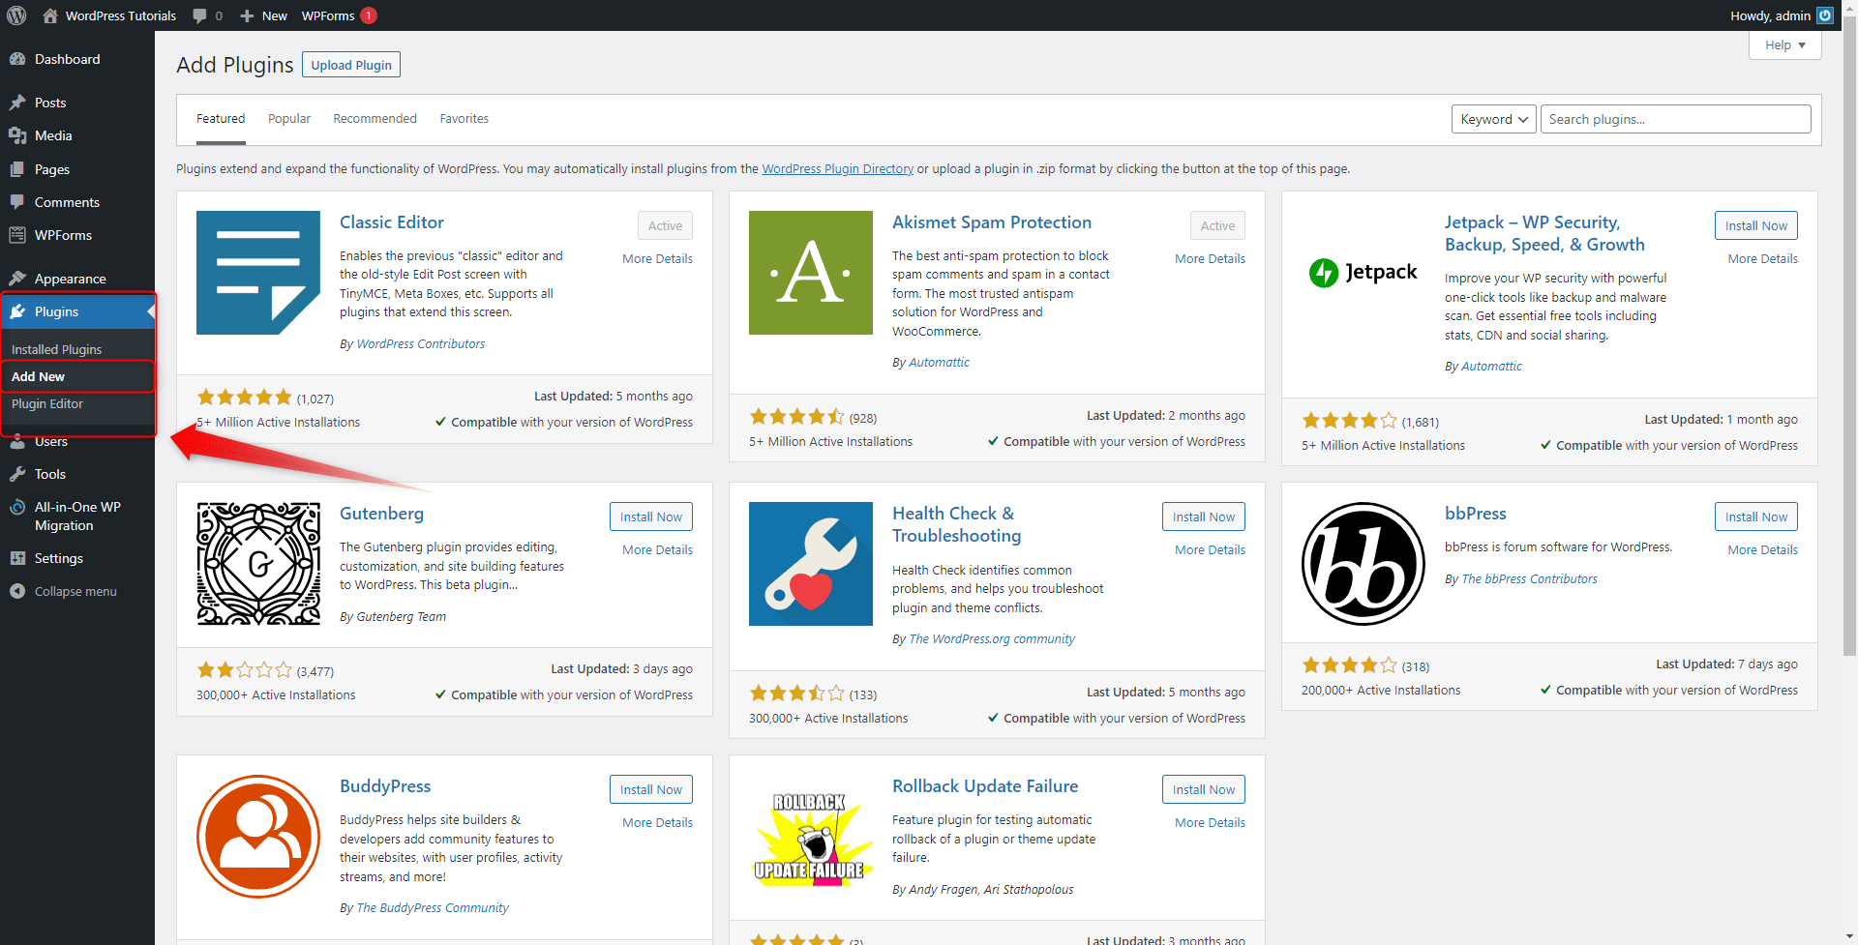
Task: View More Details for BuddyPress
Action: pyautogui.click(x=657, y=822)
